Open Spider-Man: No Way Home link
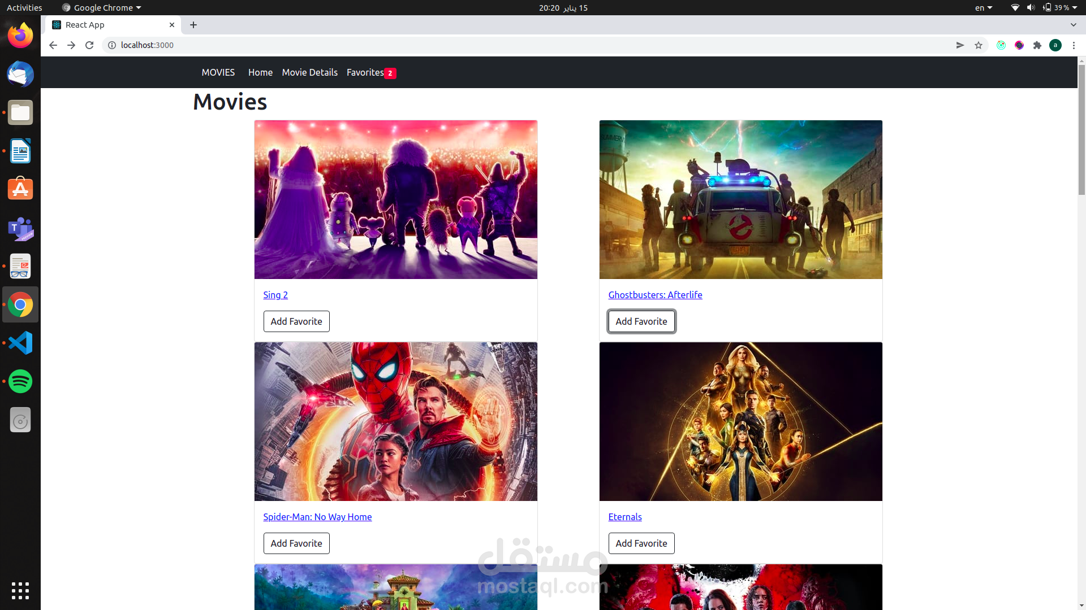The image size is (1086, 610). 317,517
